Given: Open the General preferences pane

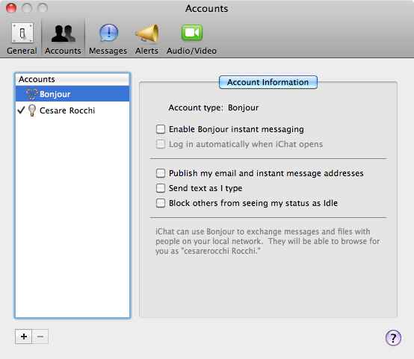Looking at the screenshot, I should [x=22, y=39].
